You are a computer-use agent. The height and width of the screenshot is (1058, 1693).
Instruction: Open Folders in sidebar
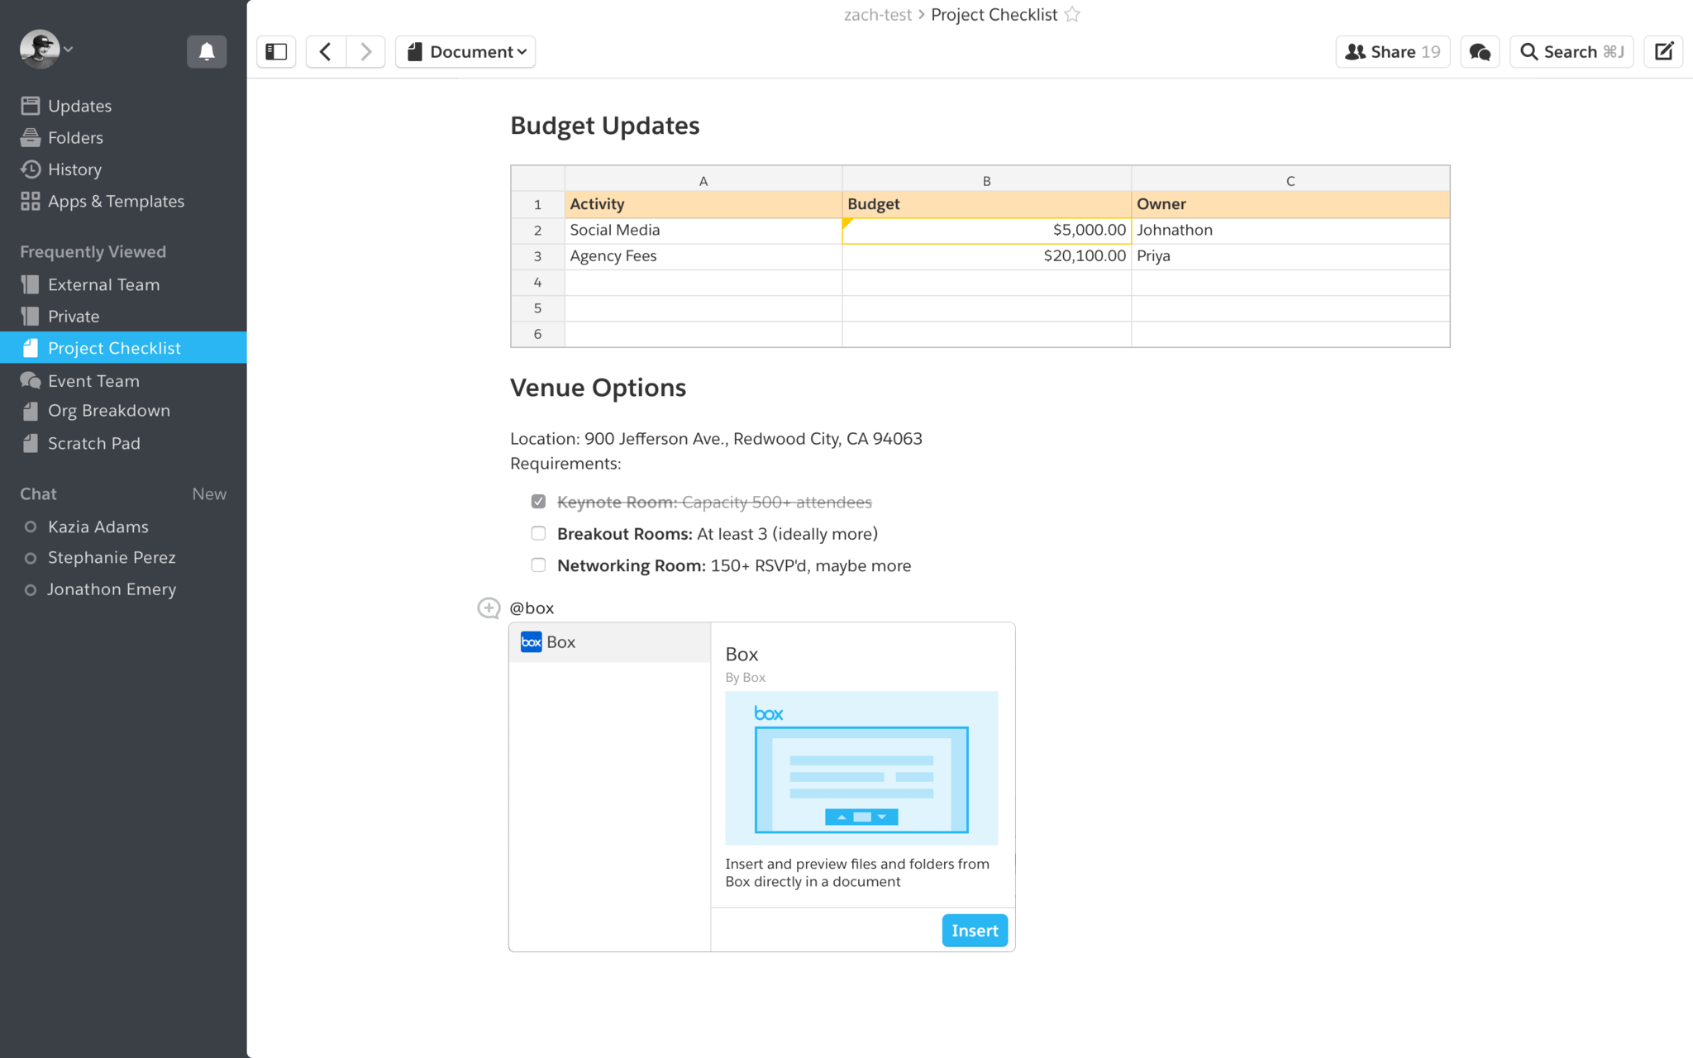coord(123,137)
